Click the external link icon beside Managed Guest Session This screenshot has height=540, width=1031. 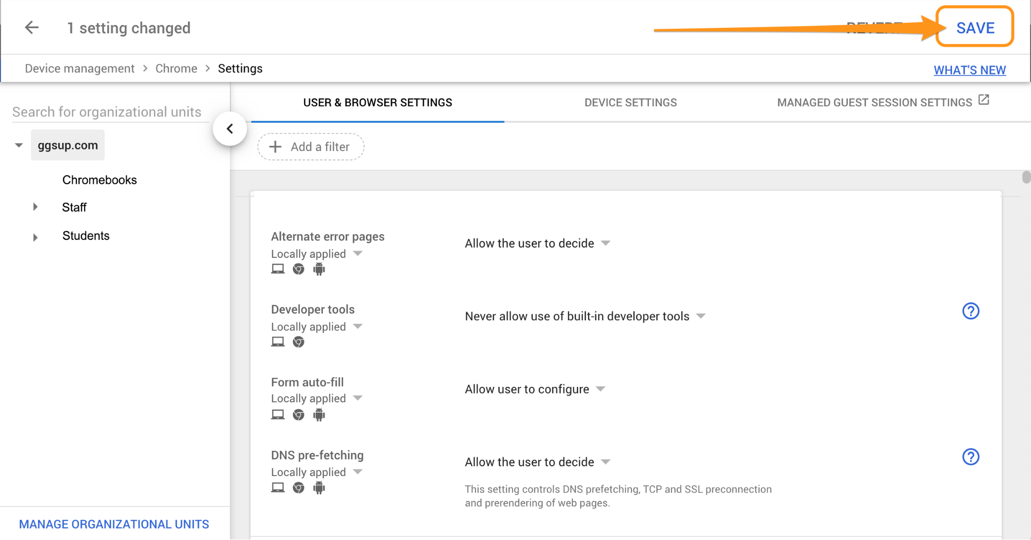pos(984,100)
